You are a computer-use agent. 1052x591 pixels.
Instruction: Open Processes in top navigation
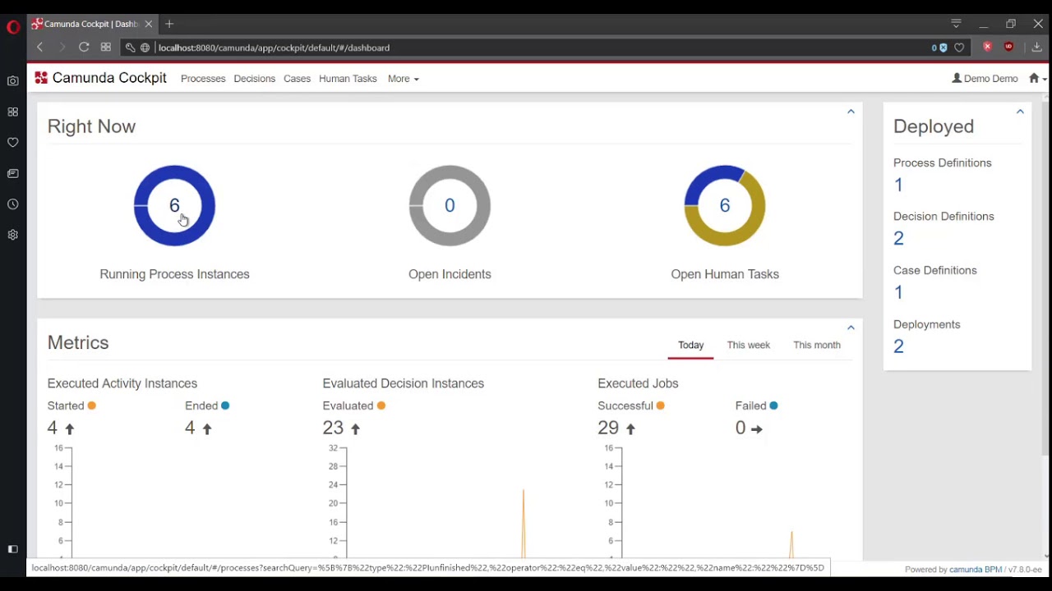[203, 79]
